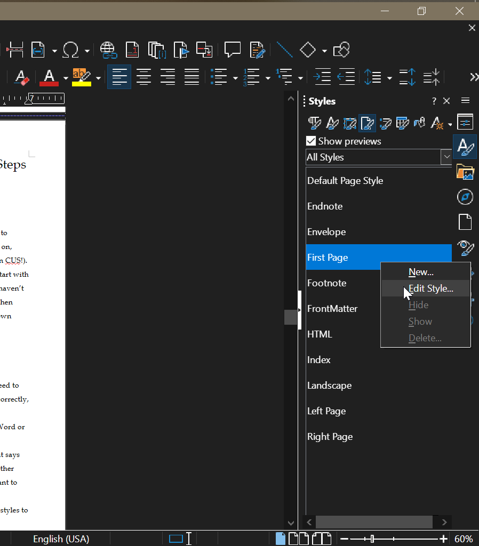This screenshot has width=479, height=546.
Task: Center the paragraph horizontally
Action: [x=143, y=77]
